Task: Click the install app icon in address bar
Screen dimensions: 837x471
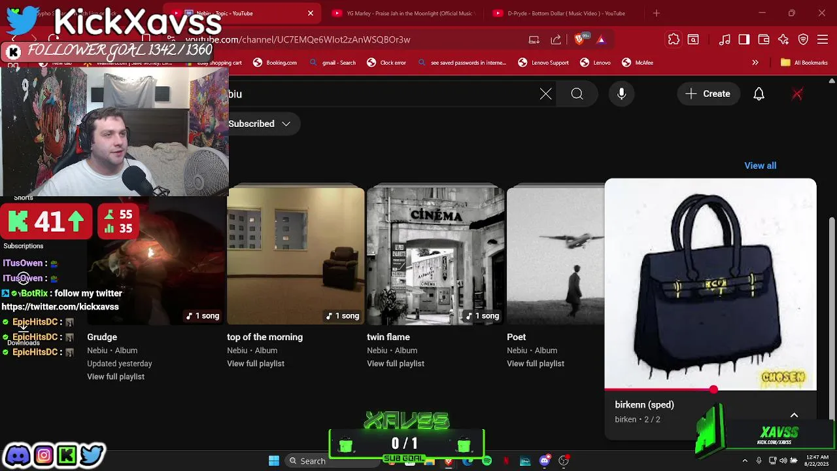Action: point(534,39)
